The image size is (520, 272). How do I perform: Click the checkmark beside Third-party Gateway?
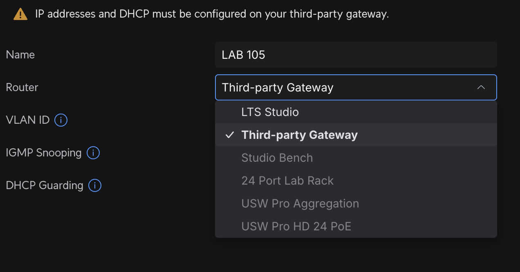(230, 135)
